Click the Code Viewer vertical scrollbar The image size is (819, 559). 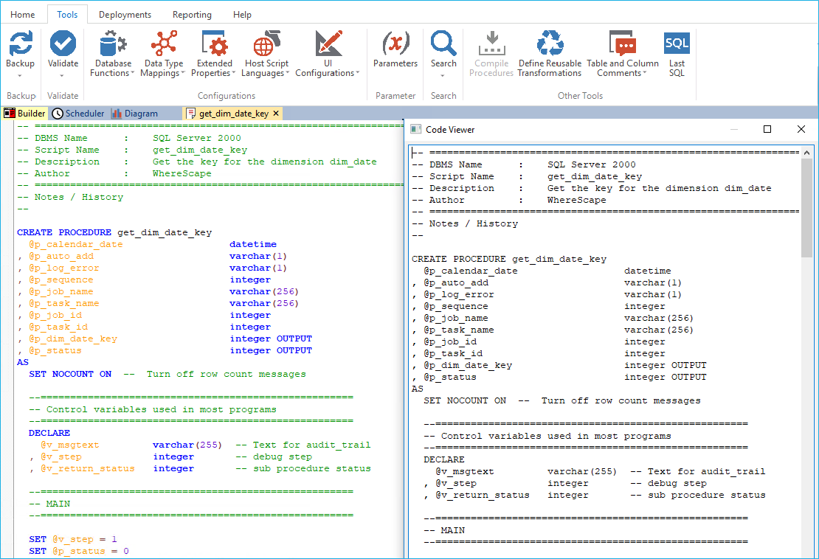pyautogui.click(x=806, y=209)
